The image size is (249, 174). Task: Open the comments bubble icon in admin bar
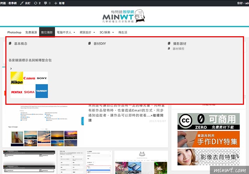click(x=46, y=3)
